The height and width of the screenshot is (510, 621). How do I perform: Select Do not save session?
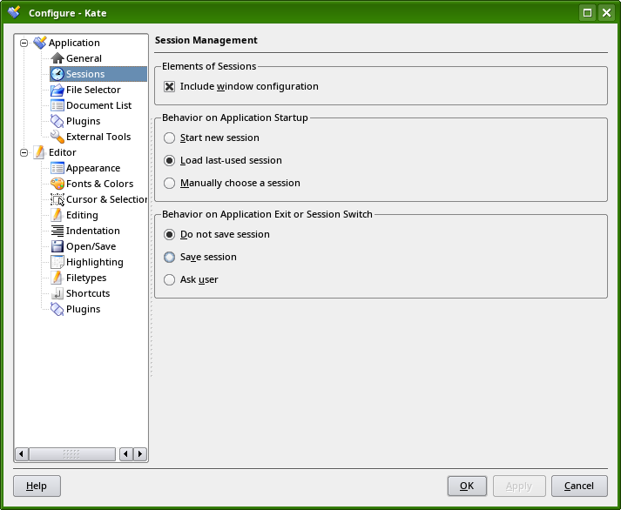coord(170,234)
